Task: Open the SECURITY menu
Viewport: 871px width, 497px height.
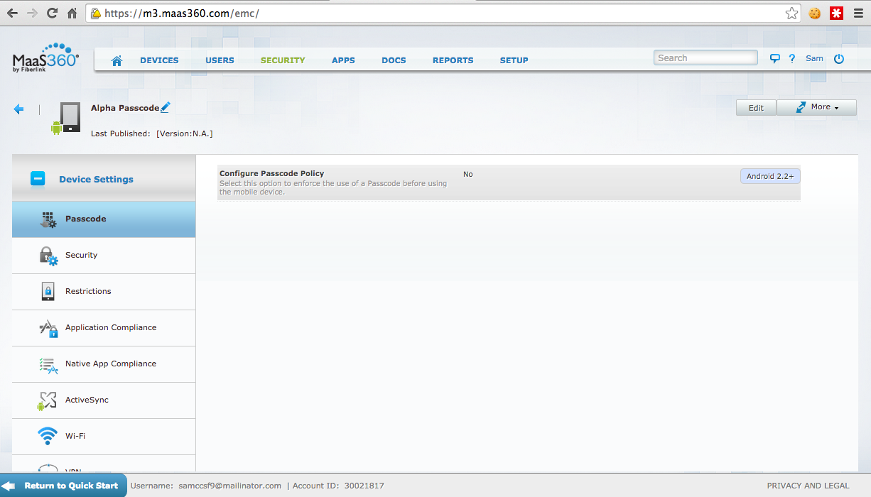Action: pyautogui.click(x=283, y=60)
